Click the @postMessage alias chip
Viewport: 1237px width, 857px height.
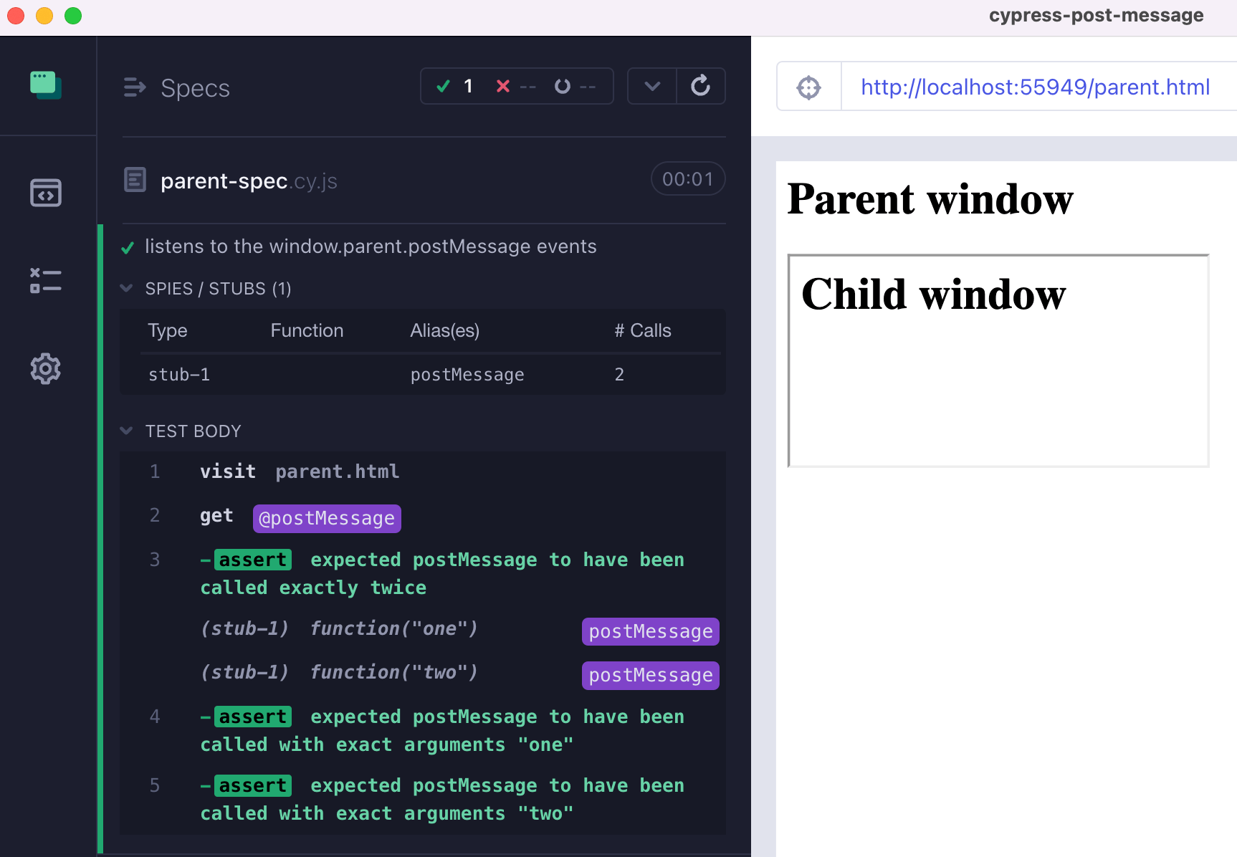pos(327,517)
